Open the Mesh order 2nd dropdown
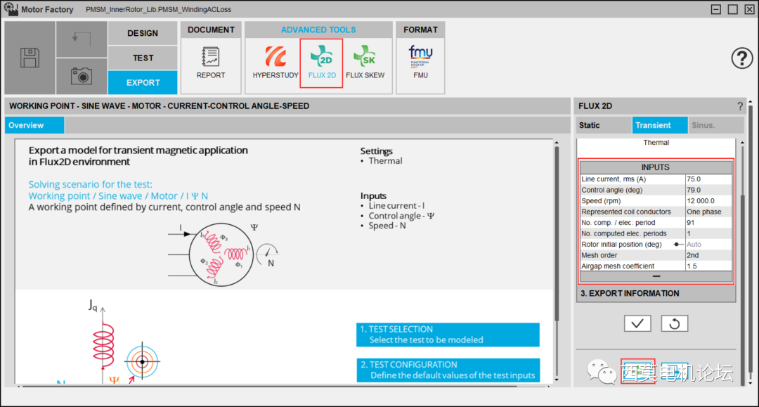759x407 pixels. pyautogui.click(x=708, y=255)
